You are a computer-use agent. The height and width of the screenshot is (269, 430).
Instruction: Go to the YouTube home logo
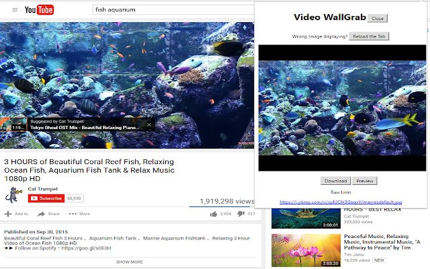tap(39, 10)
